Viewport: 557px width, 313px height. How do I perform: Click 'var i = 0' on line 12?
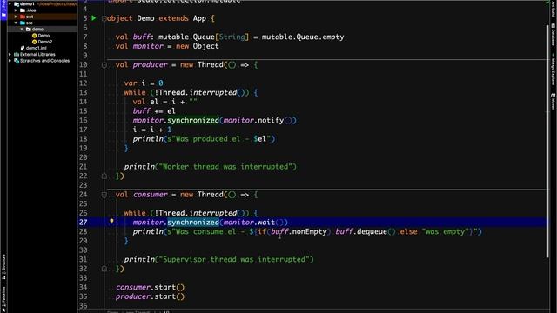point(144,83)
